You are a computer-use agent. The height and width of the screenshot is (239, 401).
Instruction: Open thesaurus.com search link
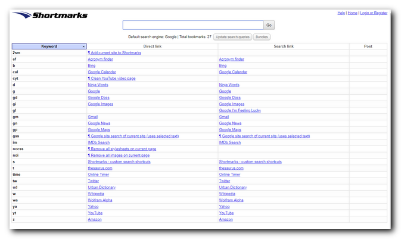coord(231,168)
